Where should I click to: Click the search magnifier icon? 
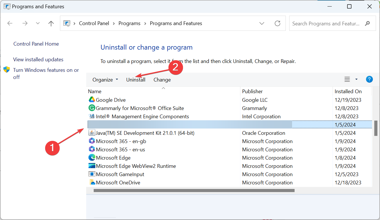tap(368, 23)
